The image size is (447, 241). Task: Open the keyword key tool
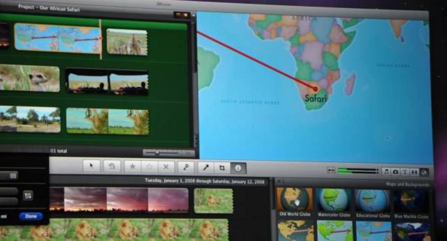point(185,167)
